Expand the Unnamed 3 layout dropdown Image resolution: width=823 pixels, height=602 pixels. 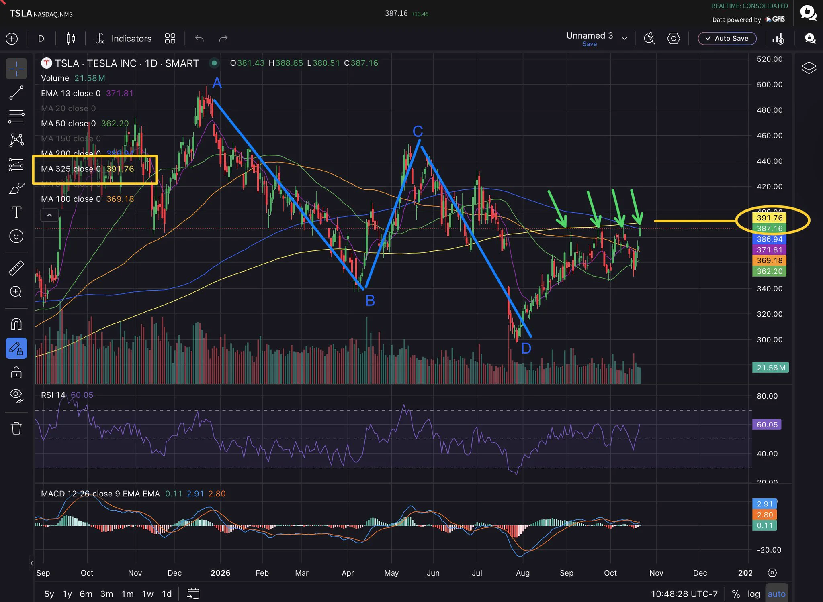(624, 39)
